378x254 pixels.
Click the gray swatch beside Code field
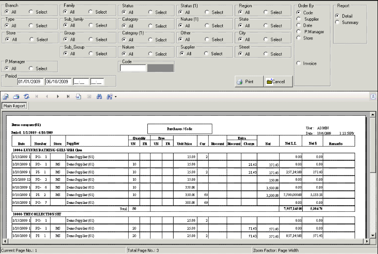click(x=160, y=68)
